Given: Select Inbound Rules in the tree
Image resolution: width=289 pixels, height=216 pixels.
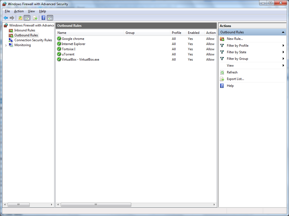Looking at the screenshot, I should point(25,30).
